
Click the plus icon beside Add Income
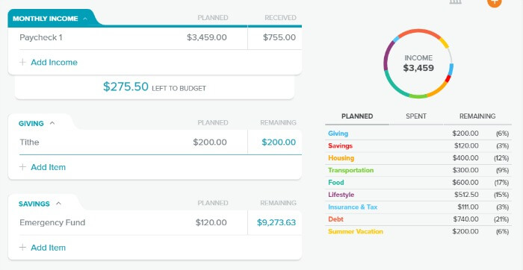[22, 62]
